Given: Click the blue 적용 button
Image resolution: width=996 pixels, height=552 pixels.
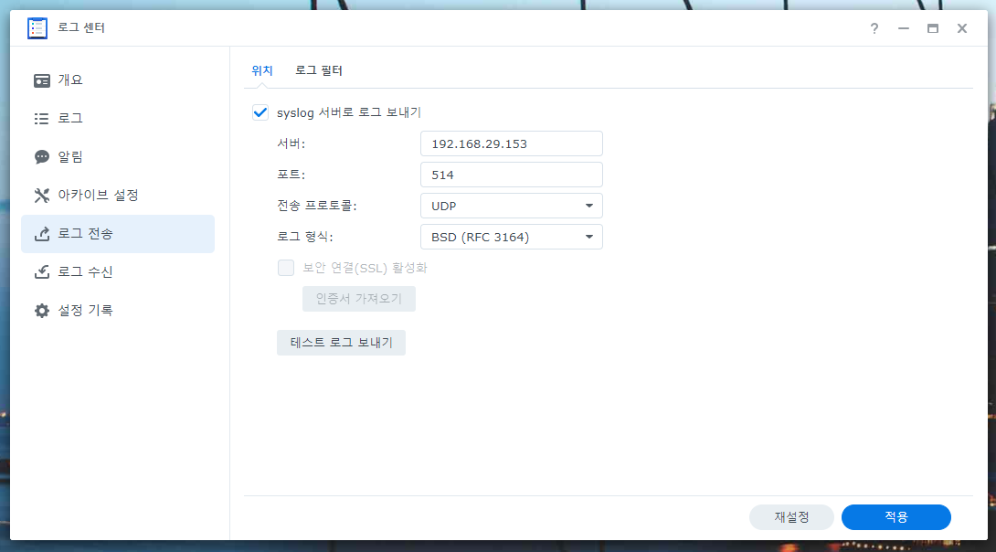Looking at the screenshot, I should point(896,517).
